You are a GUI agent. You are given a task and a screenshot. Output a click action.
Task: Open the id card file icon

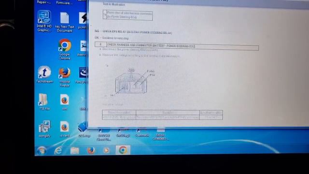point(64,129)
